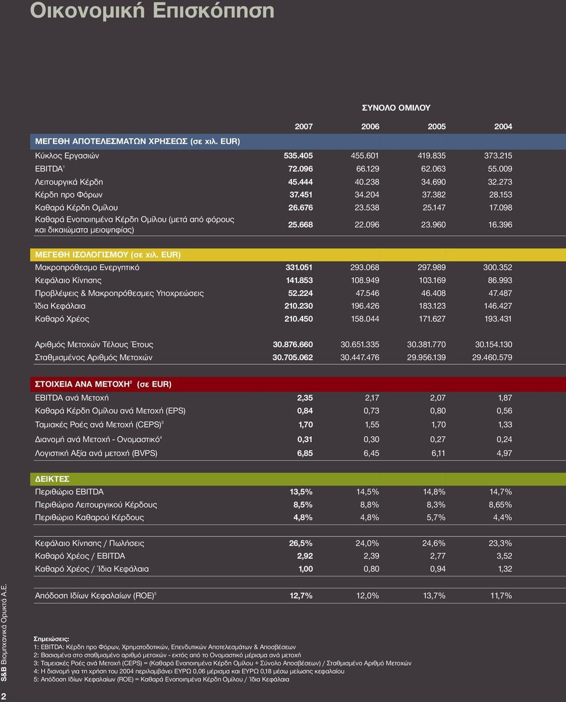The image size is (566, 702).
Task: Click the 2004 turnover value 373.215
Action: click(x=498, y=156)
